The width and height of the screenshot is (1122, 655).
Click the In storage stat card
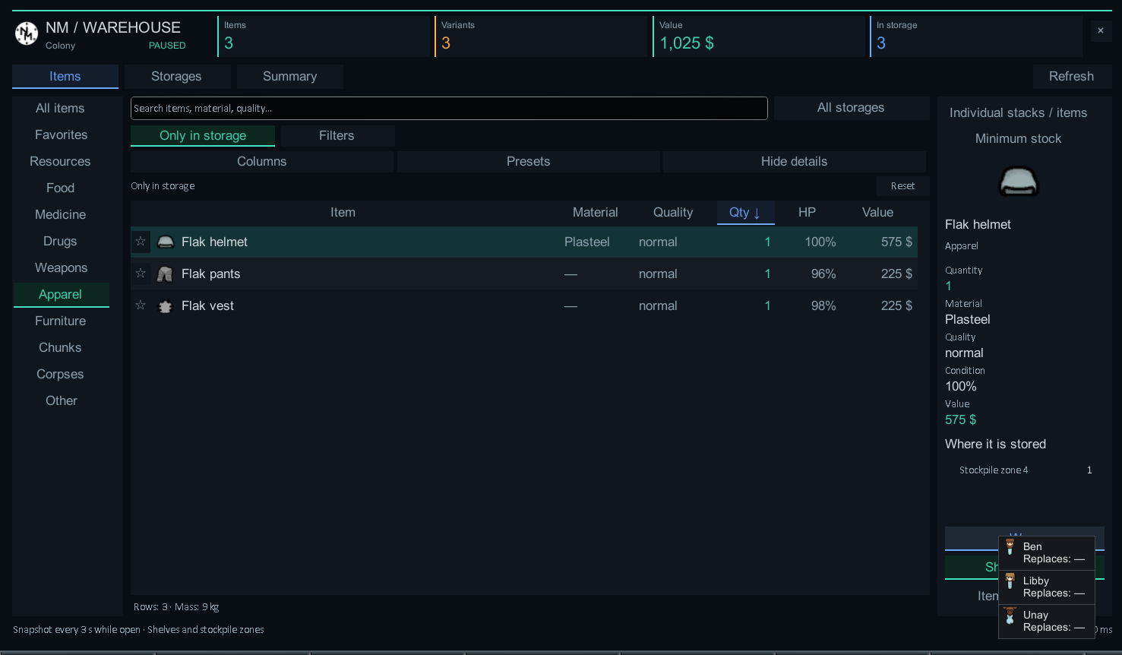[x=976, y=36]
